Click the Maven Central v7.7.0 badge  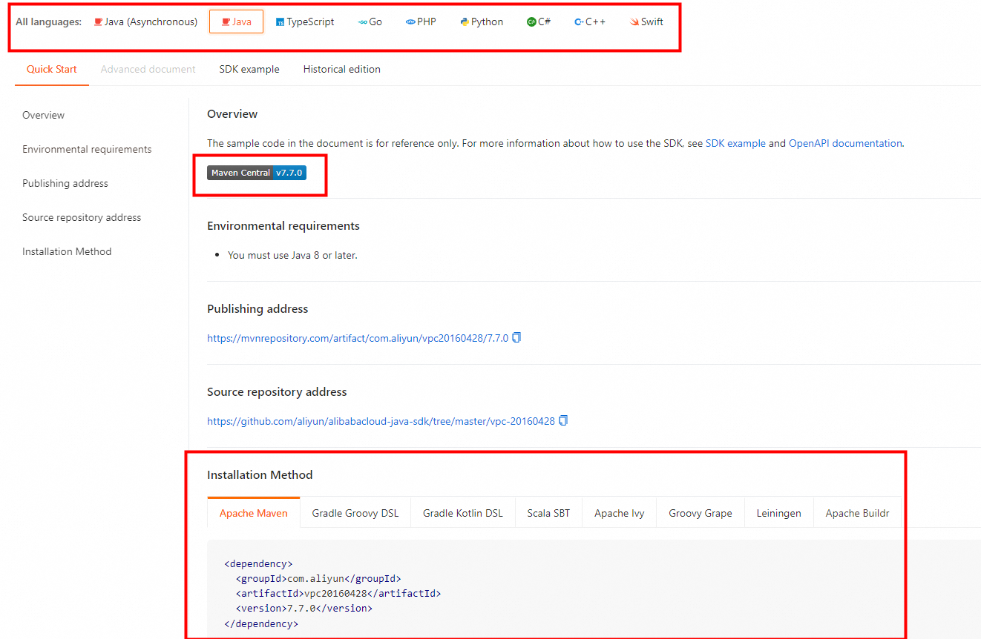257,173
